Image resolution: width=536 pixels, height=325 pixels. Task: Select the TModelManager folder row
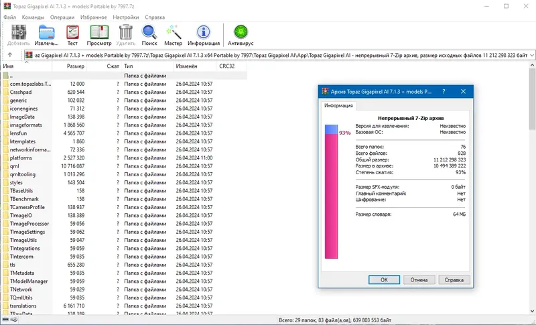coord(123,281)
